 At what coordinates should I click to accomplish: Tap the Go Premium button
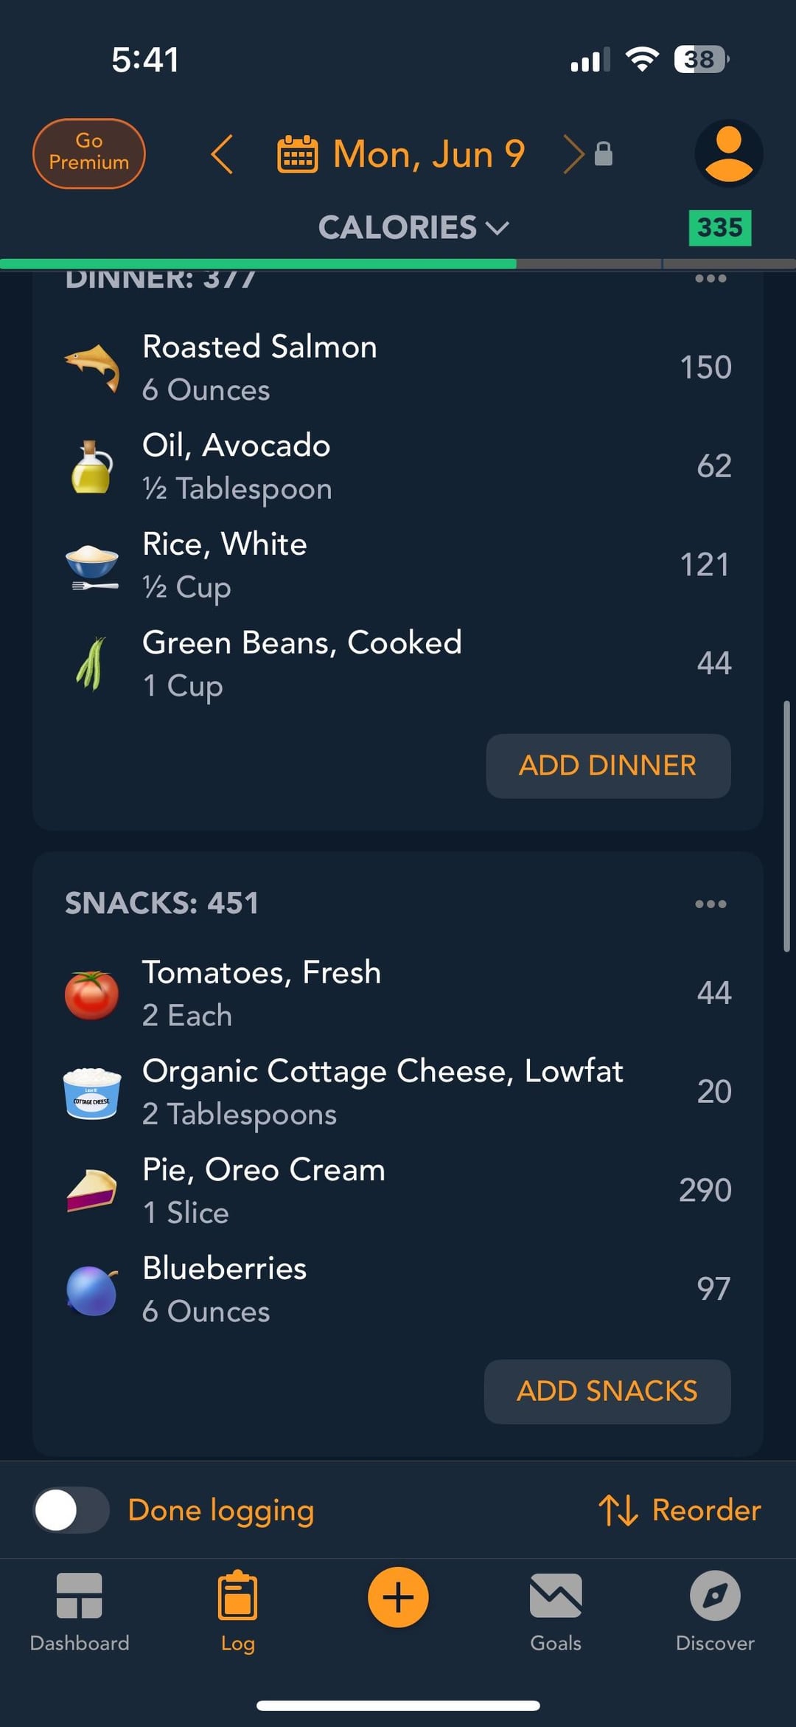click(x=89, y=153)
